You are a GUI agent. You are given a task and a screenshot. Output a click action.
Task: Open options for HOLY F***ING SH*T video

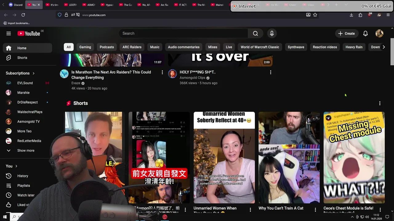pos(271,72)
